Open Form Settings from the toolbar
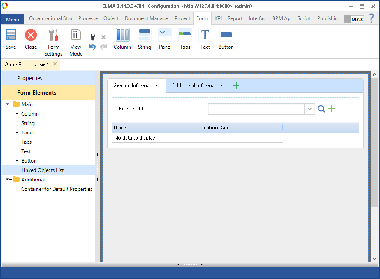380x279 pixels. tap(53, 42)
